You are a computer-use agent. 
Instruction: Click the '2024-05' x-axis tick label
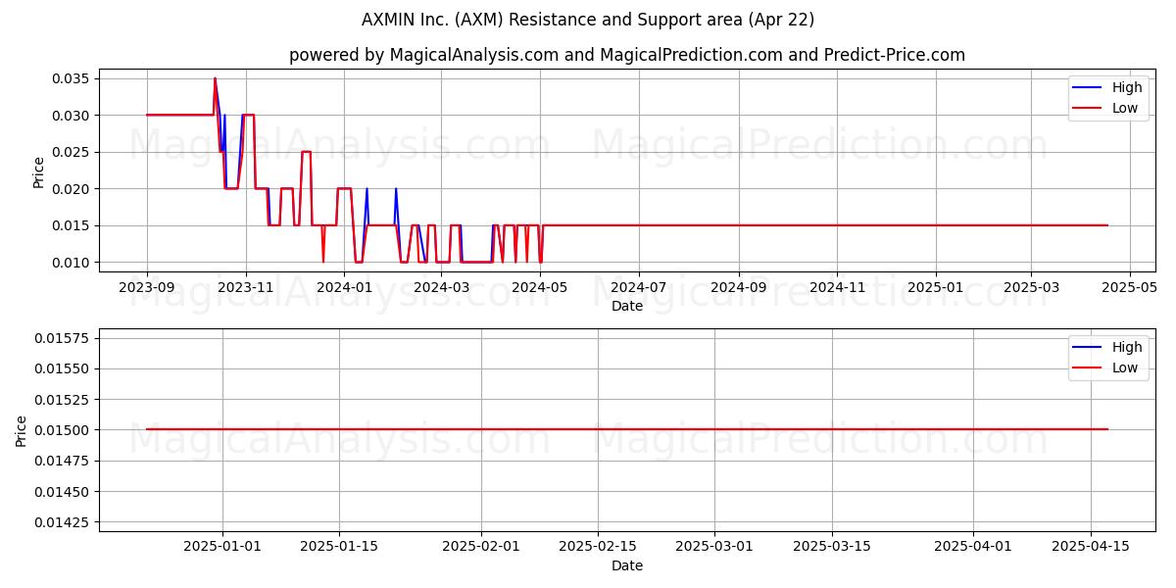539,288
